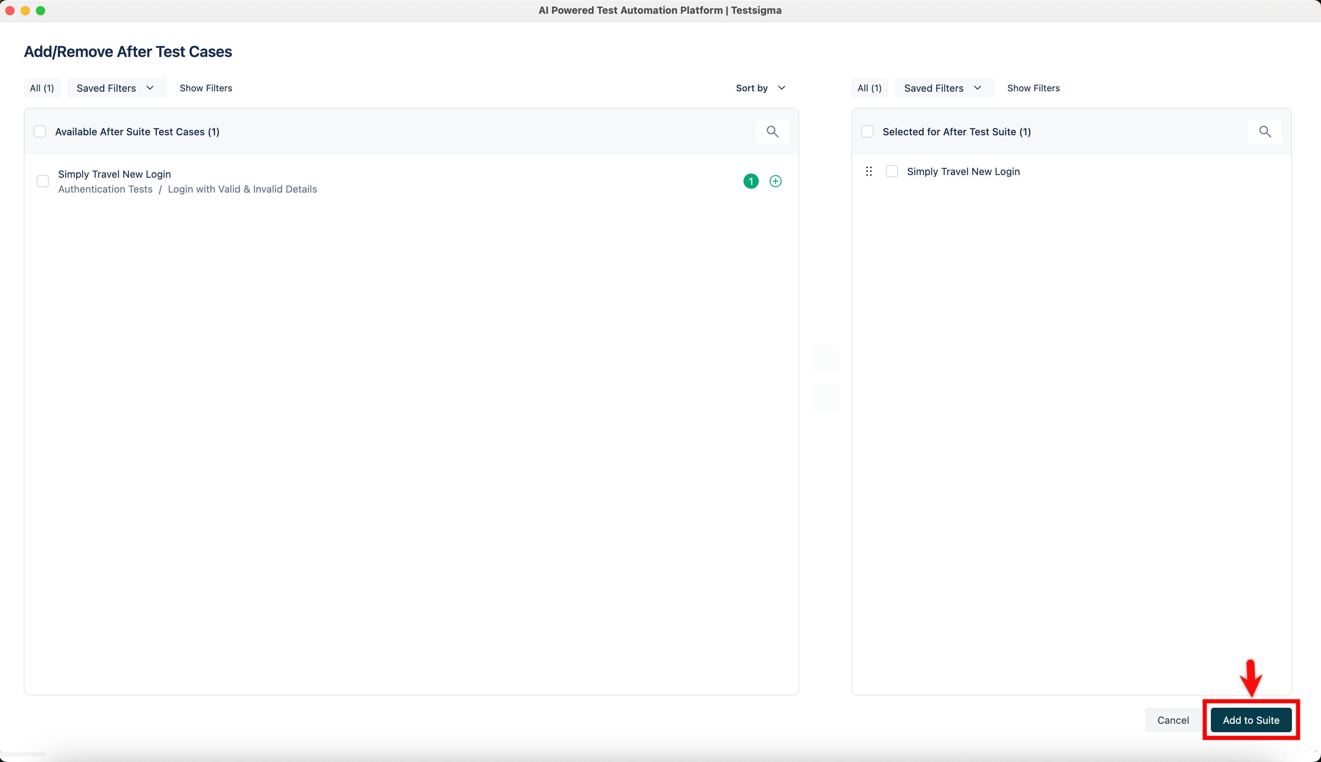Screen dimensions: 1321x762
Task: Click drag handle beside selected Simply Travel New Login
Action: coord(869,171)
